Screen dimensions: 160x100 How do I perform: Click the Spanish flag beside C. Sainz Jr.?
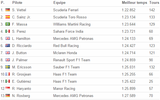point(8,17)
